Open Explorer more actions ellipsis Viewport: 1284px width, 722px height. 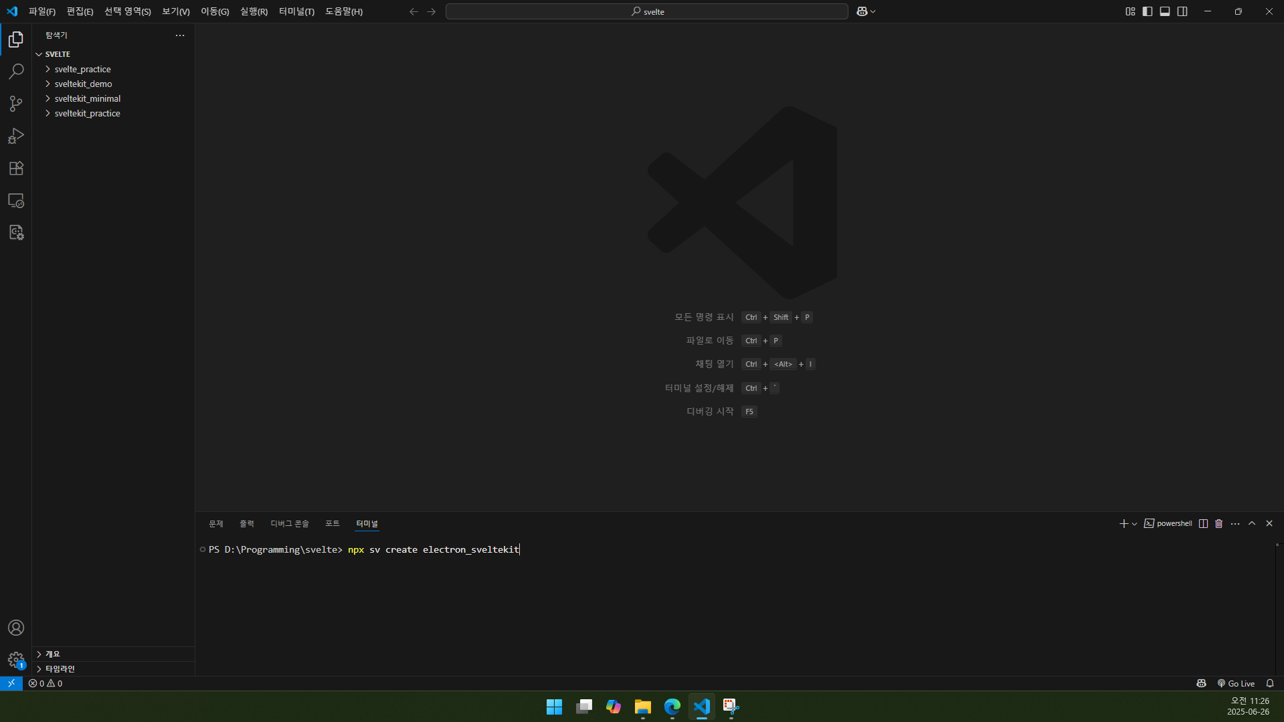click(180, 35)
